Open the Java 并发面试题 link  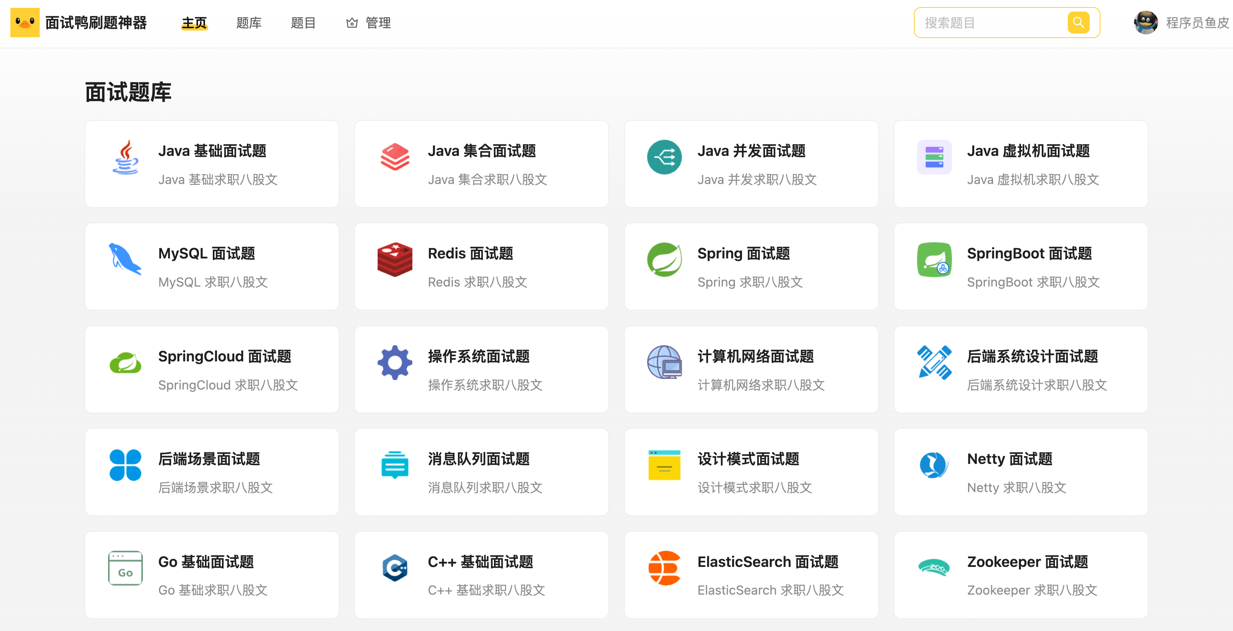pyautogui.click(x=751, y=151)
